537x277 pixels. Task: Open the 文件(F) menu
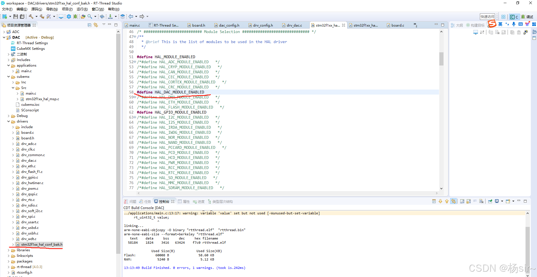[x=7, y=9]
